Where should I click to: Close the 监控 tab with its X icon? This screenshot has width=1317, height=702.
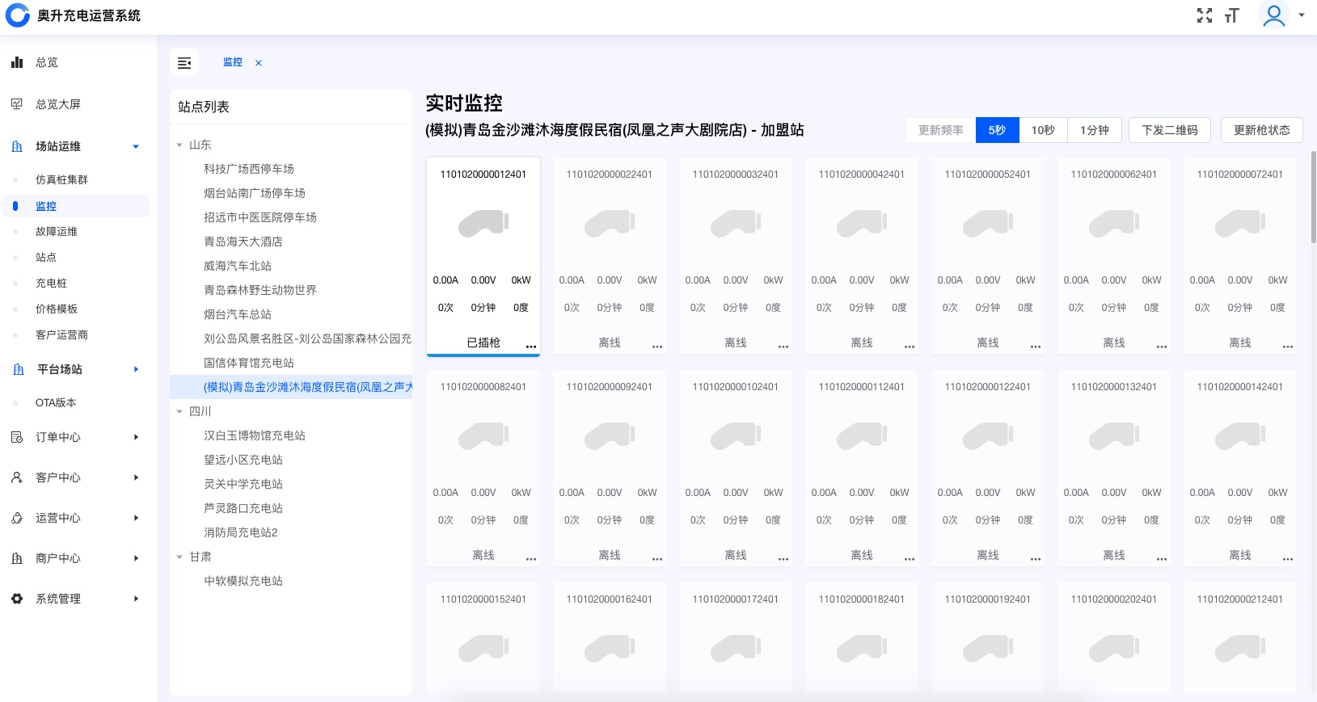pyautogui.click(x=259, y=63)
